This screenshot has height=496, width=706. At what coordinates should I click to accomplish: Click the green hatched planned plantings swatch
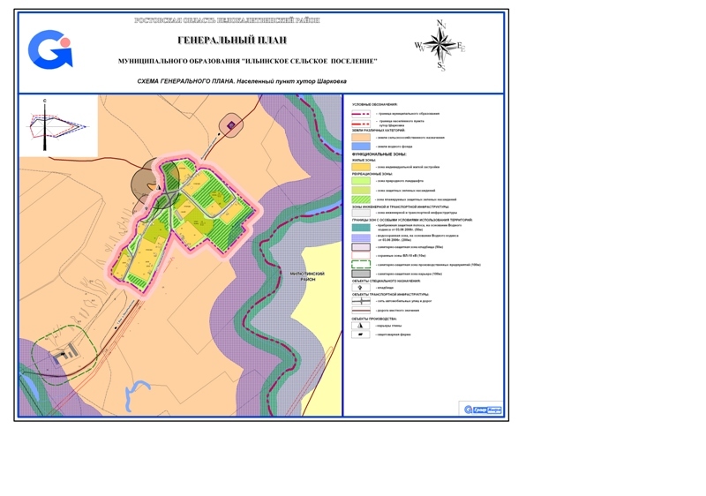[361, 199]
